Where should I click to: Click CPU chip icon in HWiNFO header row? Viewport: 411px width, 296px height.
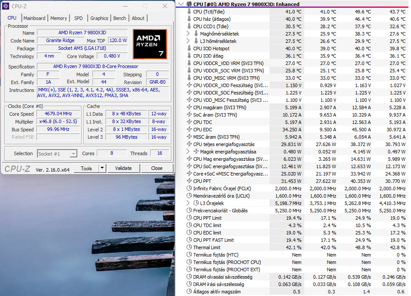point(189,4)
